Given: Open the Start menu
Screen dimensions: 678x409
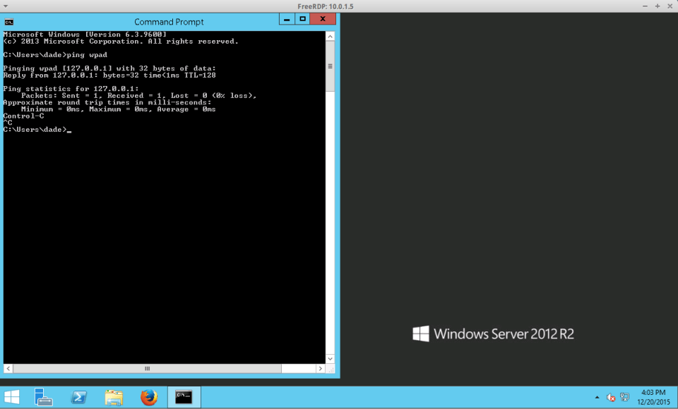Looking at the screenshot, I should click(x=11, y=396).
